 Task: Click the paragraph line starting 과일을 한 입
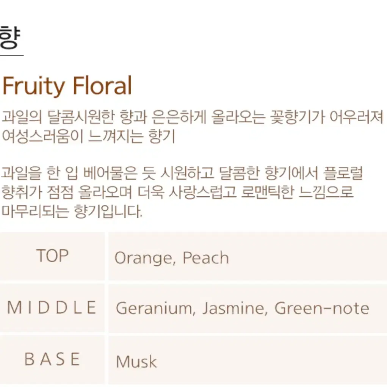pos(182,173)
